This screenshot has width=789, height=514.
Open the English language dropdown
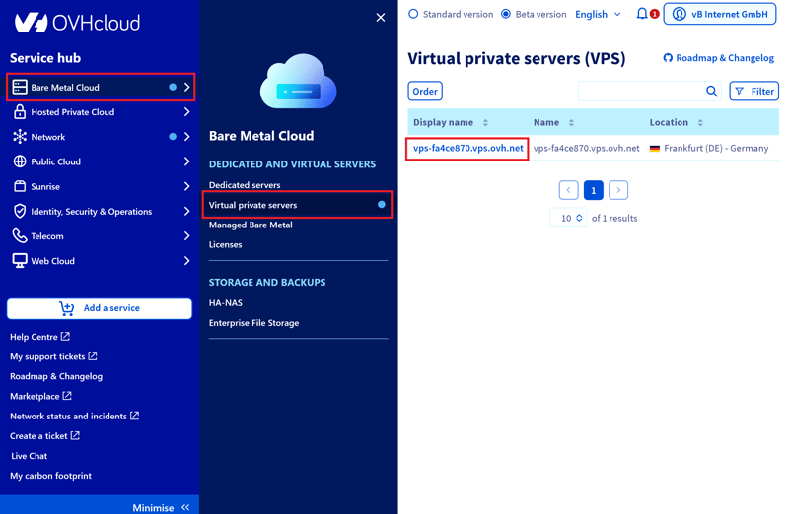598,14
